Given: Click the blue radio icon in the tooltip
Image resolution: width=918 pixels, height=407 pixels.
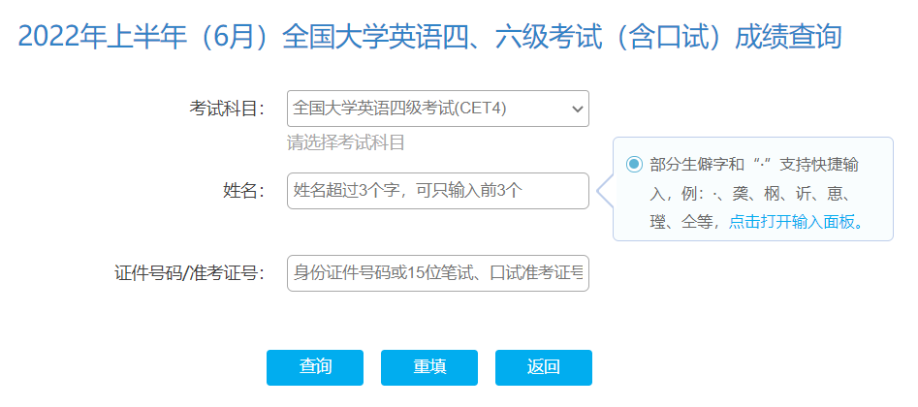Looking at the screenshot, I should 634,164.
